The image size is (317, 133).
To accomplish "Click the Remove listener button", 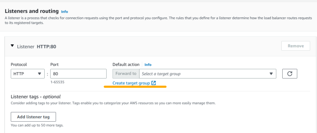I will coord(295,46).
